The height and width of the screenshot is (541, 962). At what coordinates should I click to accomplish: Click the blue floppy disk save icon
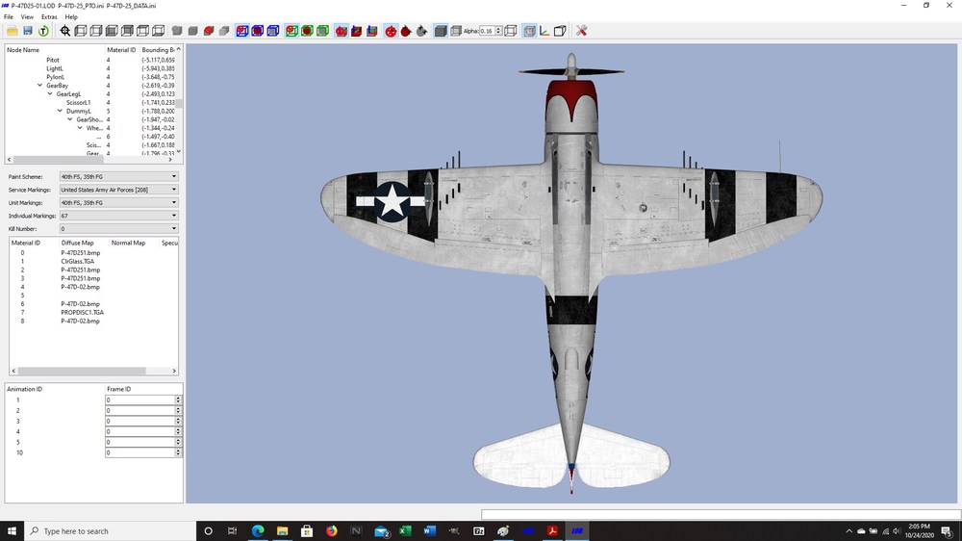28,31
